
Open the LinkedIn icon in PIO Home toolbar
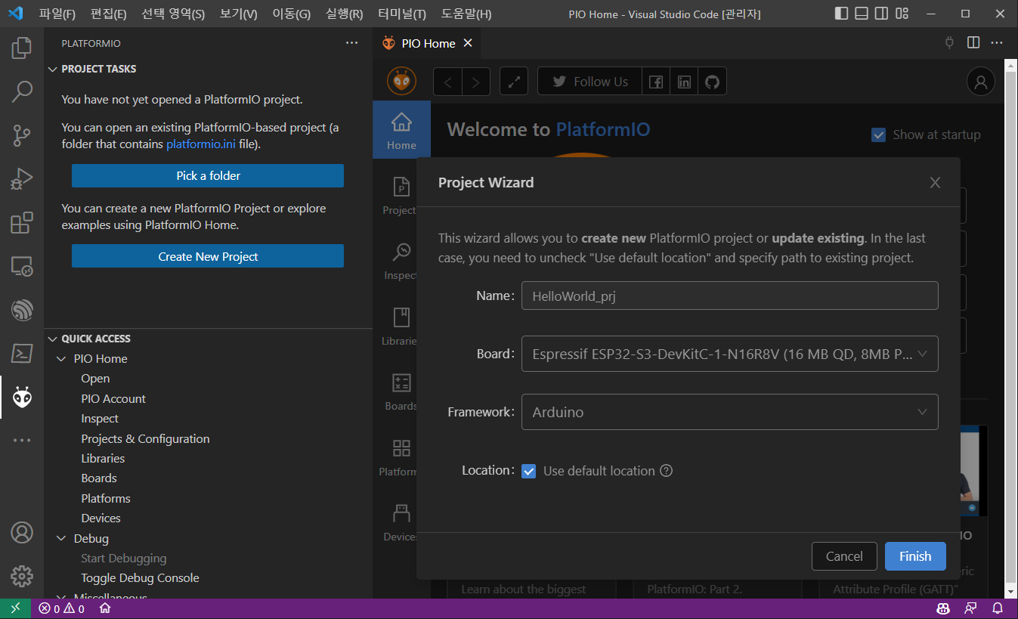click(x=684, y=82)
